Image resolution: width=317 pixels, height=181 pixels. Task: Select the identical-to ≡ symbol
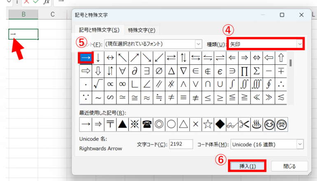(183, 98)
